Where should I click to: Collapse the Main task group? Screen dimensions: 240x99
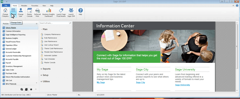pos(44,29)
